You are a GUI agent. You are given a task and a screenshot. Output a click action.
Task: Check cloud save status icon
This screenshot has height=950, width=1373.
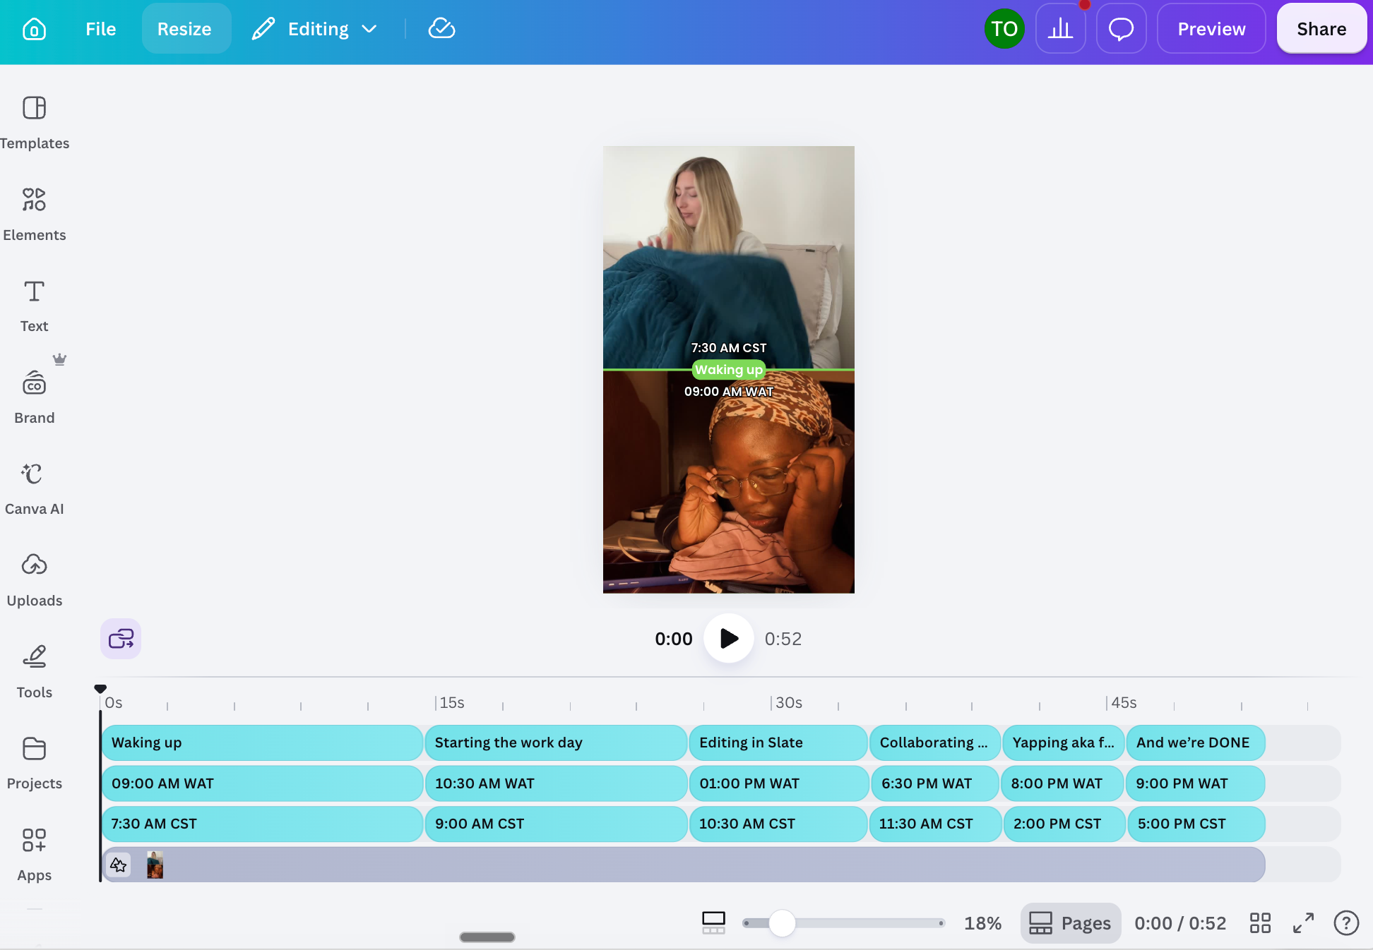(441, 29)
